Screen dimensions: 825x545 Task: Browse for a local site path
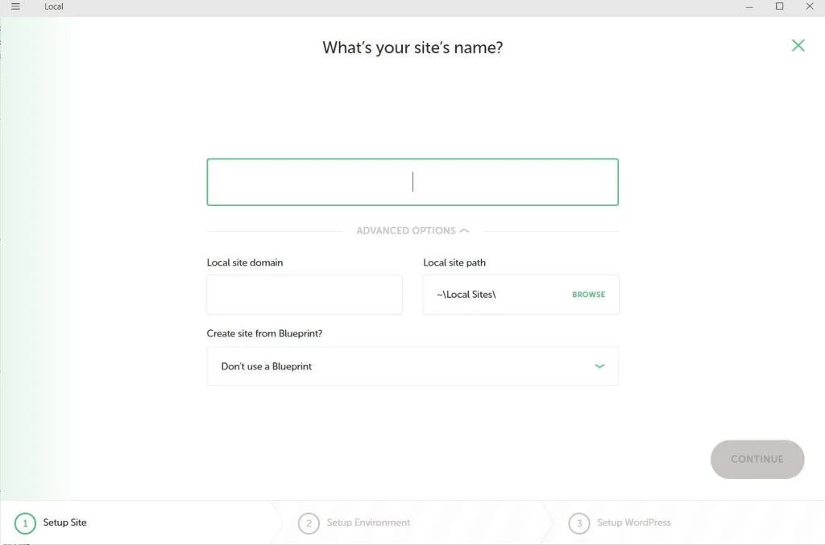[588, 295]
